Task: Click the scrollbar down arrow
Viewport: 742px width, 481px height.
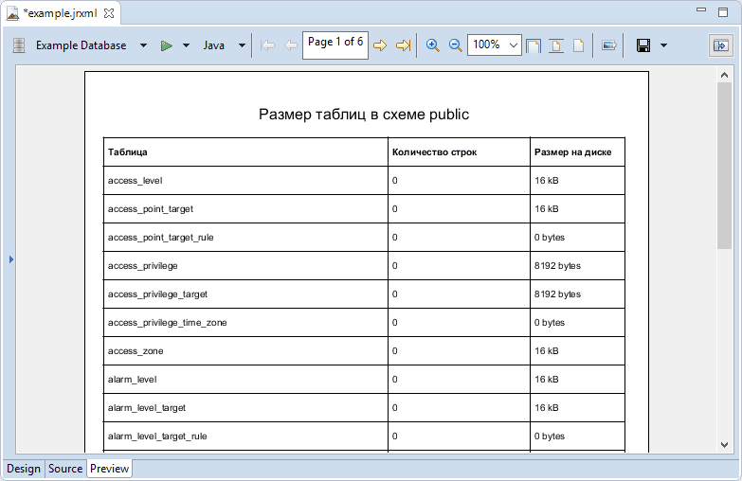Action: [725, 444]
